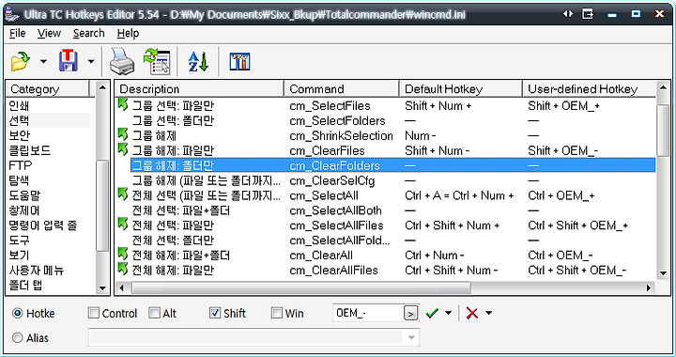
Task: Open the Alias combo box dropdown
Action: 411,337
